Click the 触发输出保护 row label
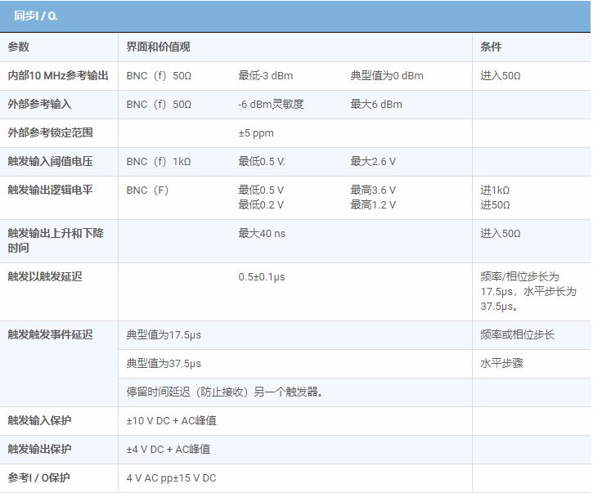 [x=39, y=450]
